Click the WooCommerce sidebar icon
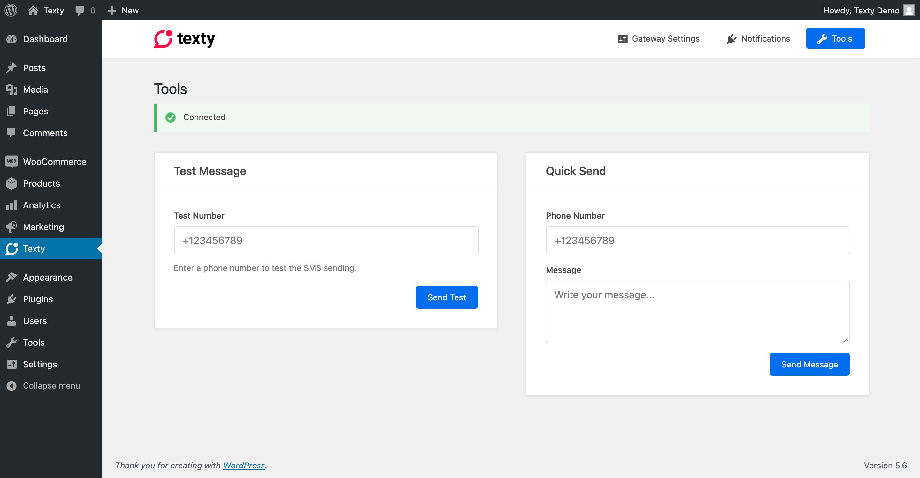The width and height of the screenshot is (920, 478). [11, 161]
